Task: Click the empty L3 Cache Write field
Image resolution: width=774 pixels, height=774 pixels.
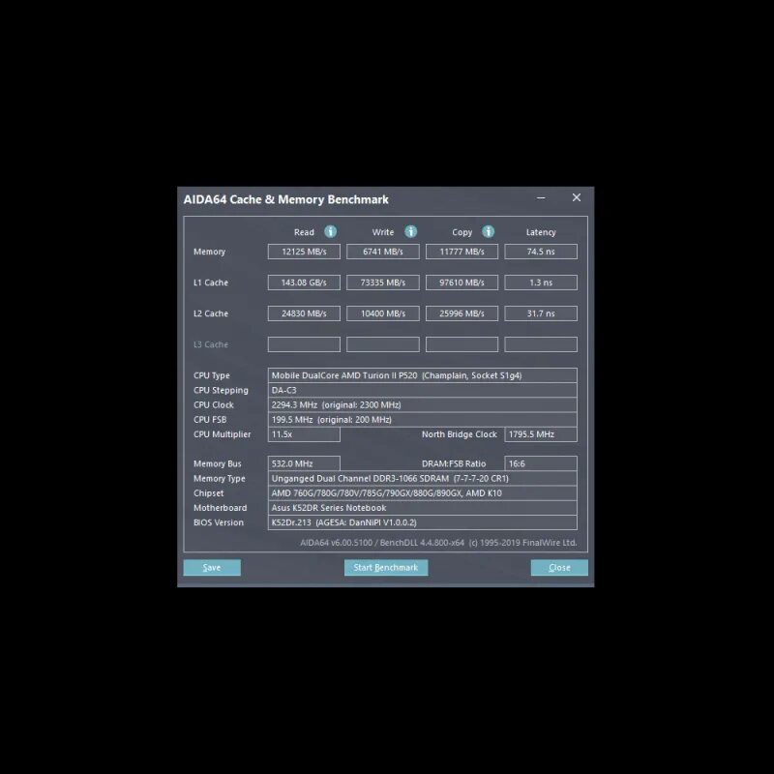Action: pyautogui.click(x=383, y=344)
